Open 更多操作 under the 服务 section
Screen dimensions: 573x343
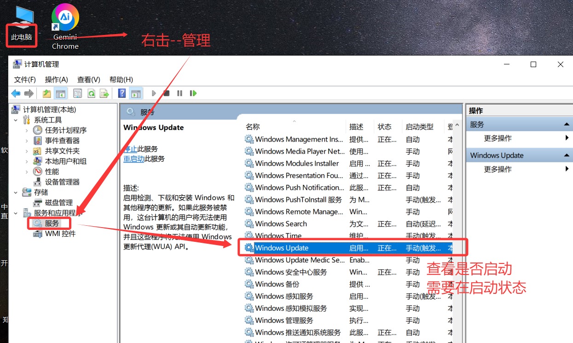(x=498, y=138)
